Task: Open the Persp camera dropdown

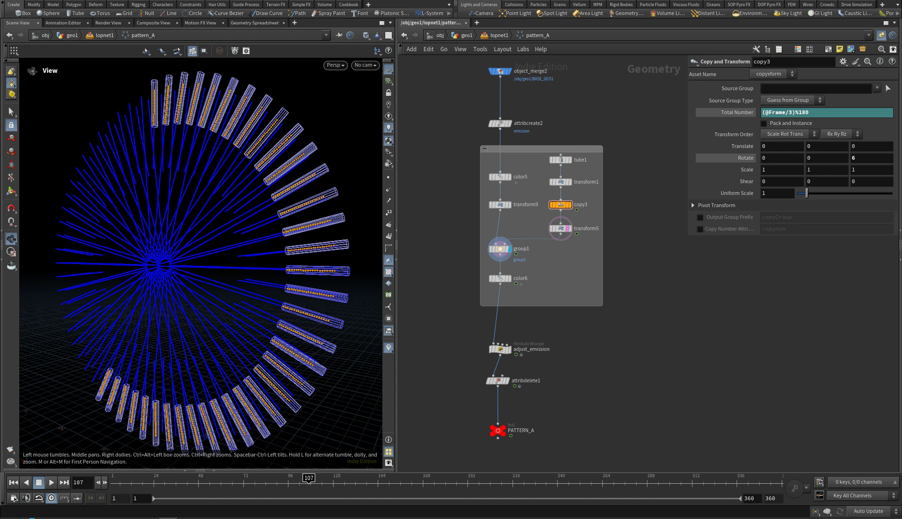Action: (335, 65)
